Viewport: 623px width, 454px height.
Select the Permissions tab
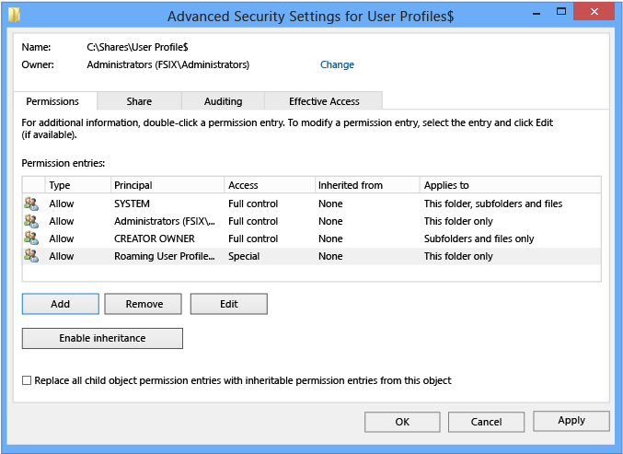(x=52, y=101)
